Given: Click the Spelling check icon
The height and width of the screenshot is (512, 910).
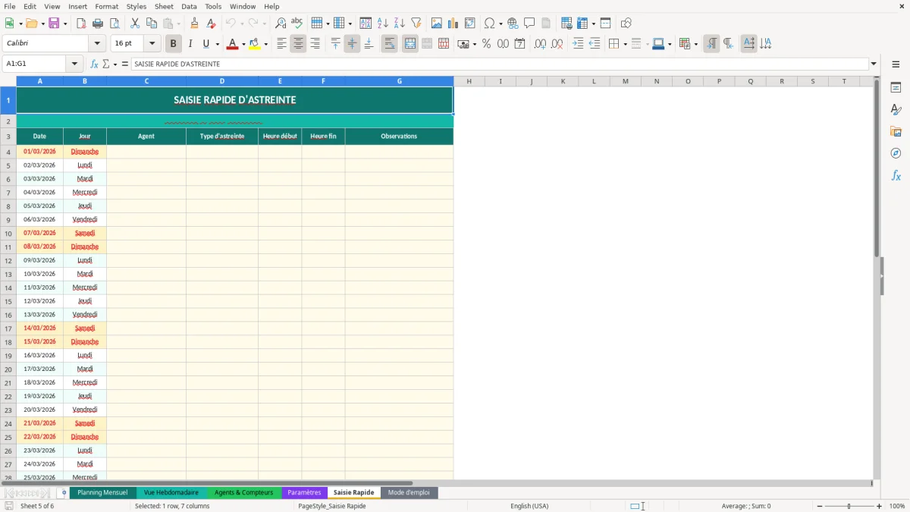Looking at the screenshot, I should pyautogui.click(x=297, y=24).
